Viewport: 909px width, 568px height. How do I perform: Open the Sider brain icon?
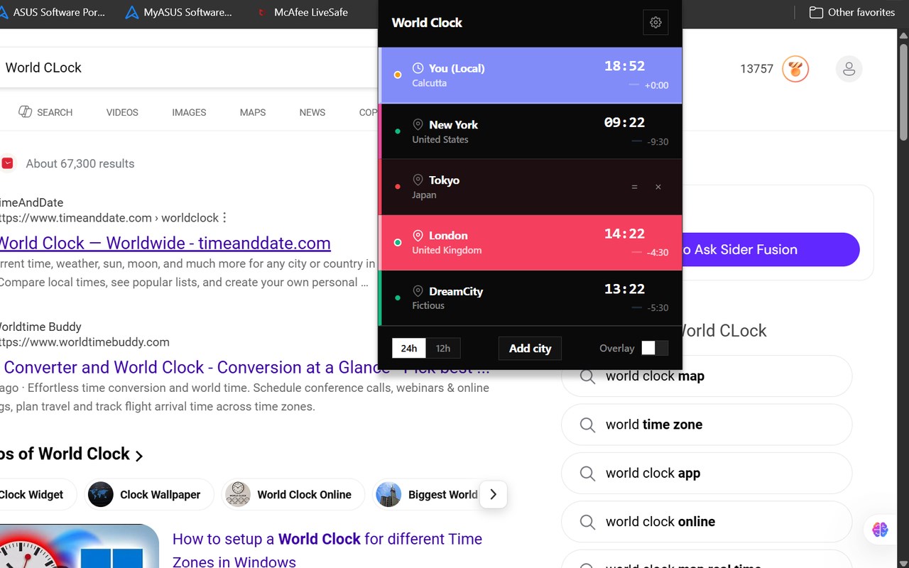point(881,529)
